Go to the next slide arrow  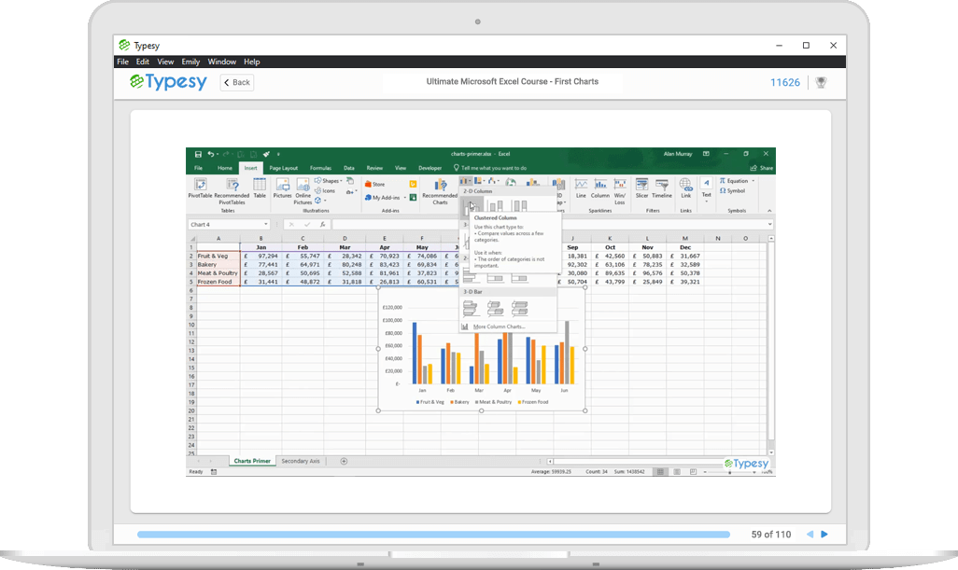pyautogui.click(x=824, y=534)
